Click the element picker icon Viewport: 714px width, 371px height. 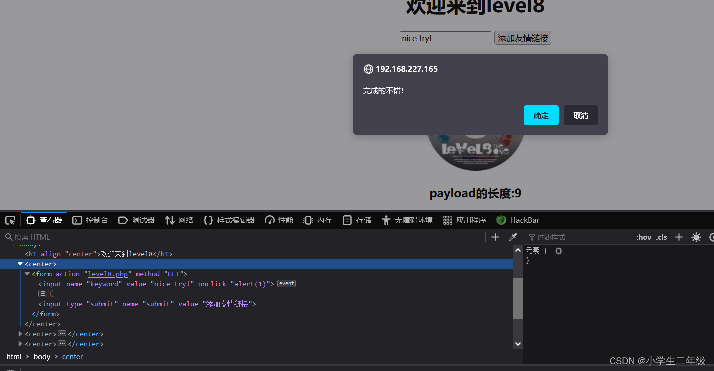[10, 220]
